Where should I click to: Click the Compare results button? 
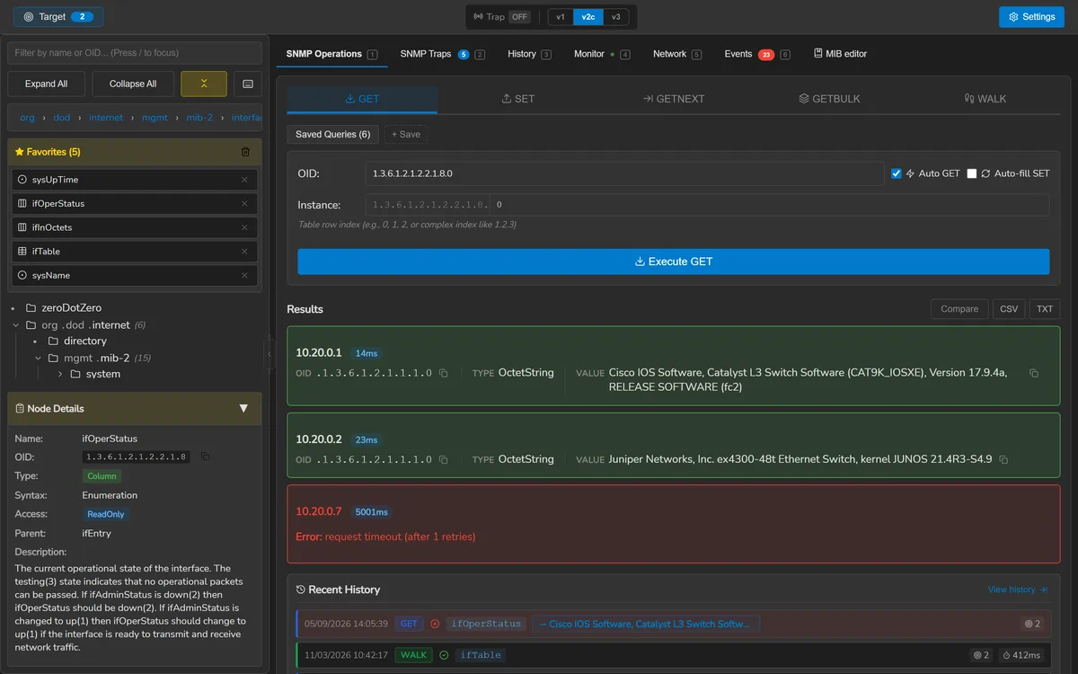(959, 309)
